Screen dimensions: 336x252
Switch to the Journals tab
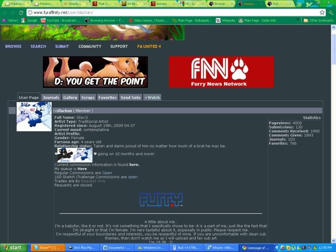click(x=51, y=97)
